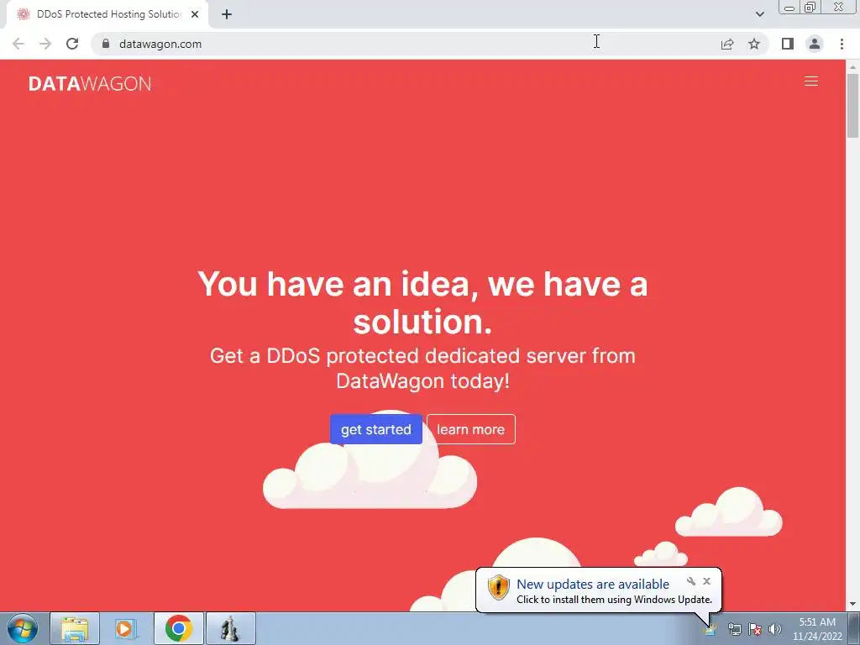860x645 pixels.
Task: Select the DDoS Protected Hosting Solutions tab
Action: coord(107,14)
